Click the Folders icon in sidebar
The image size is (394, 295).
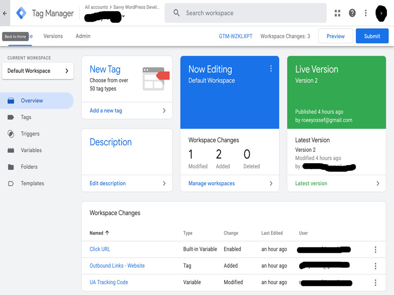point(11,167)
